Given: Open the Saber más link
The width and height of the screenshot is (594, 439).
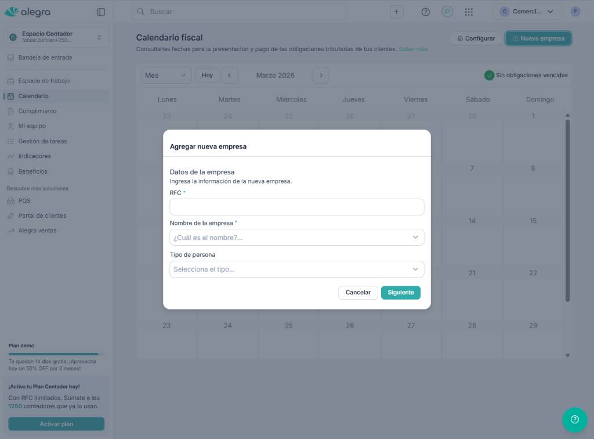Looking at the screenshot, I should (x=413, y=49).
